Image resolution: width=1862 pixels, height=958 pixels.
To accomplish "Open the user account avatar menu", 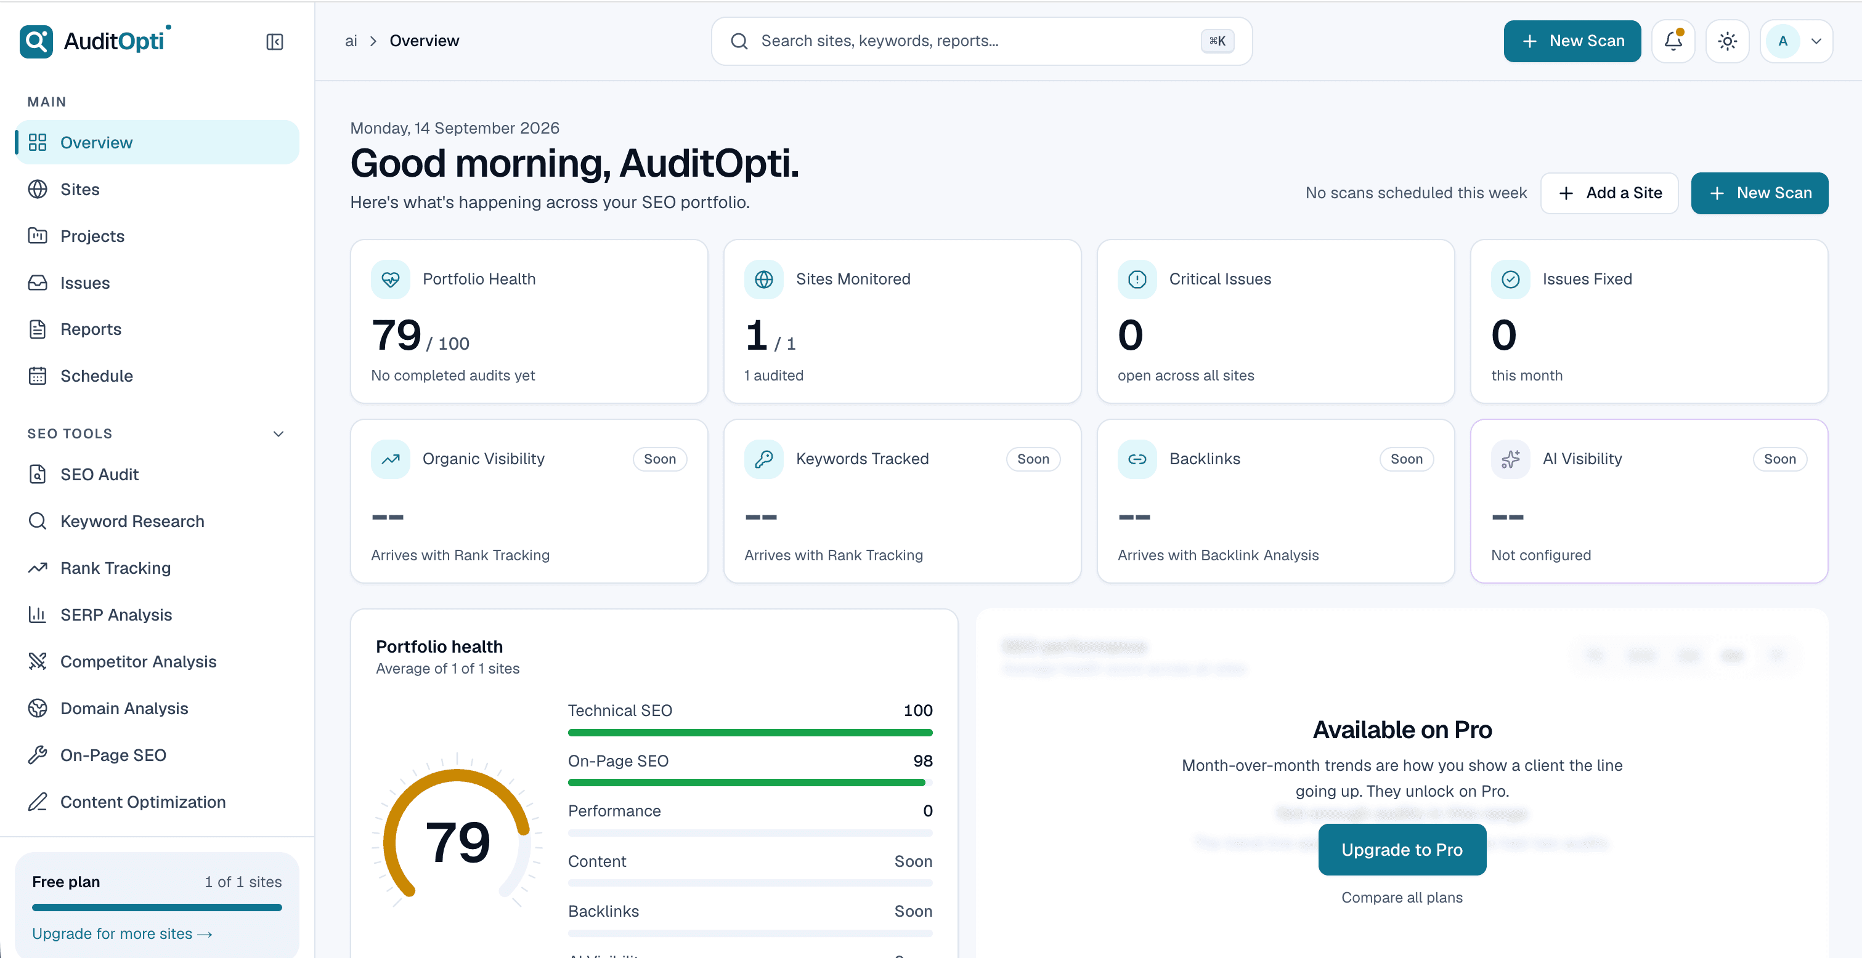I will point(1796,41).
